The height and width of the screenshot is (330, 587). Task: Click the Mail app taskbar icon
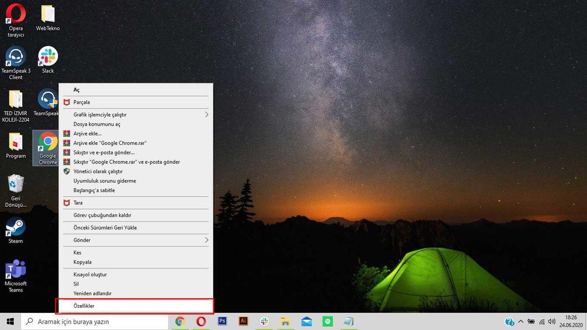coord(307,321)
